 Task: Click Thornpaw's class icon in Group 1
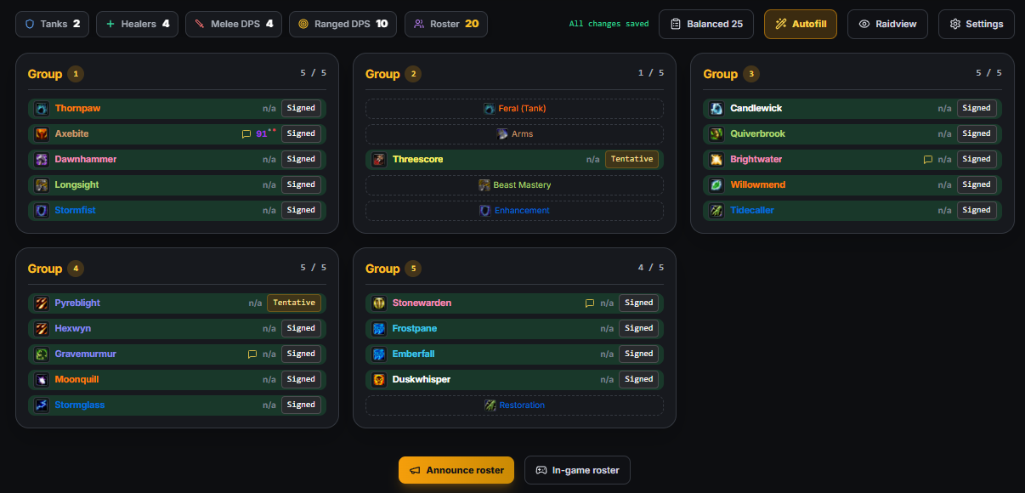42,109
